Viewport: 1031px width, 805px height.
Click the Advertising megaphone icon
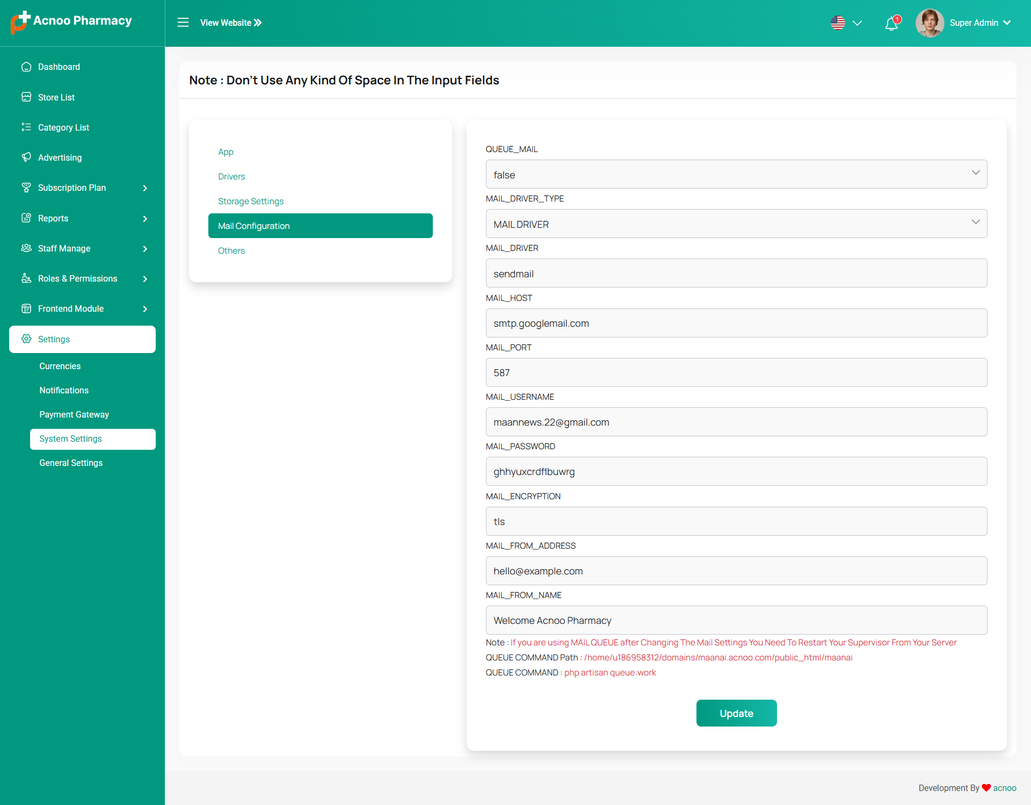coord(26,157)
